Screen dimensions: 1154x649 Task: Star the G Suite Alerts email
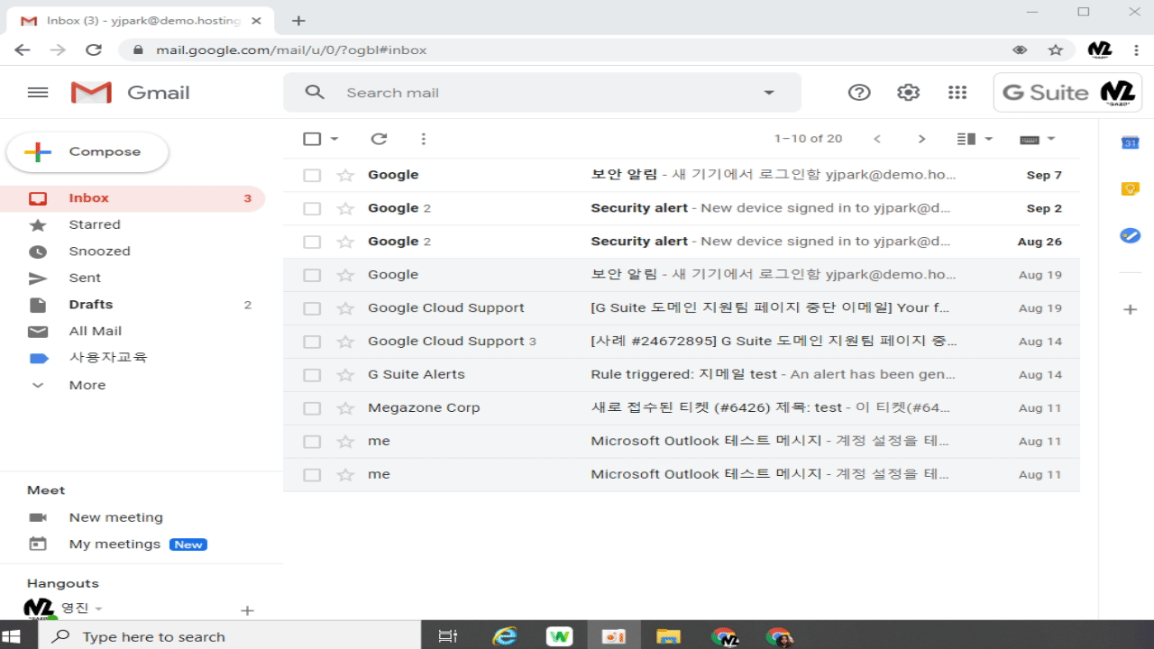[344, 375]
